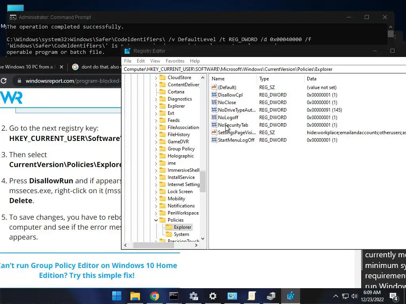
Task: Click the CloudStore folder icon
Action: (x=162, y=77)
